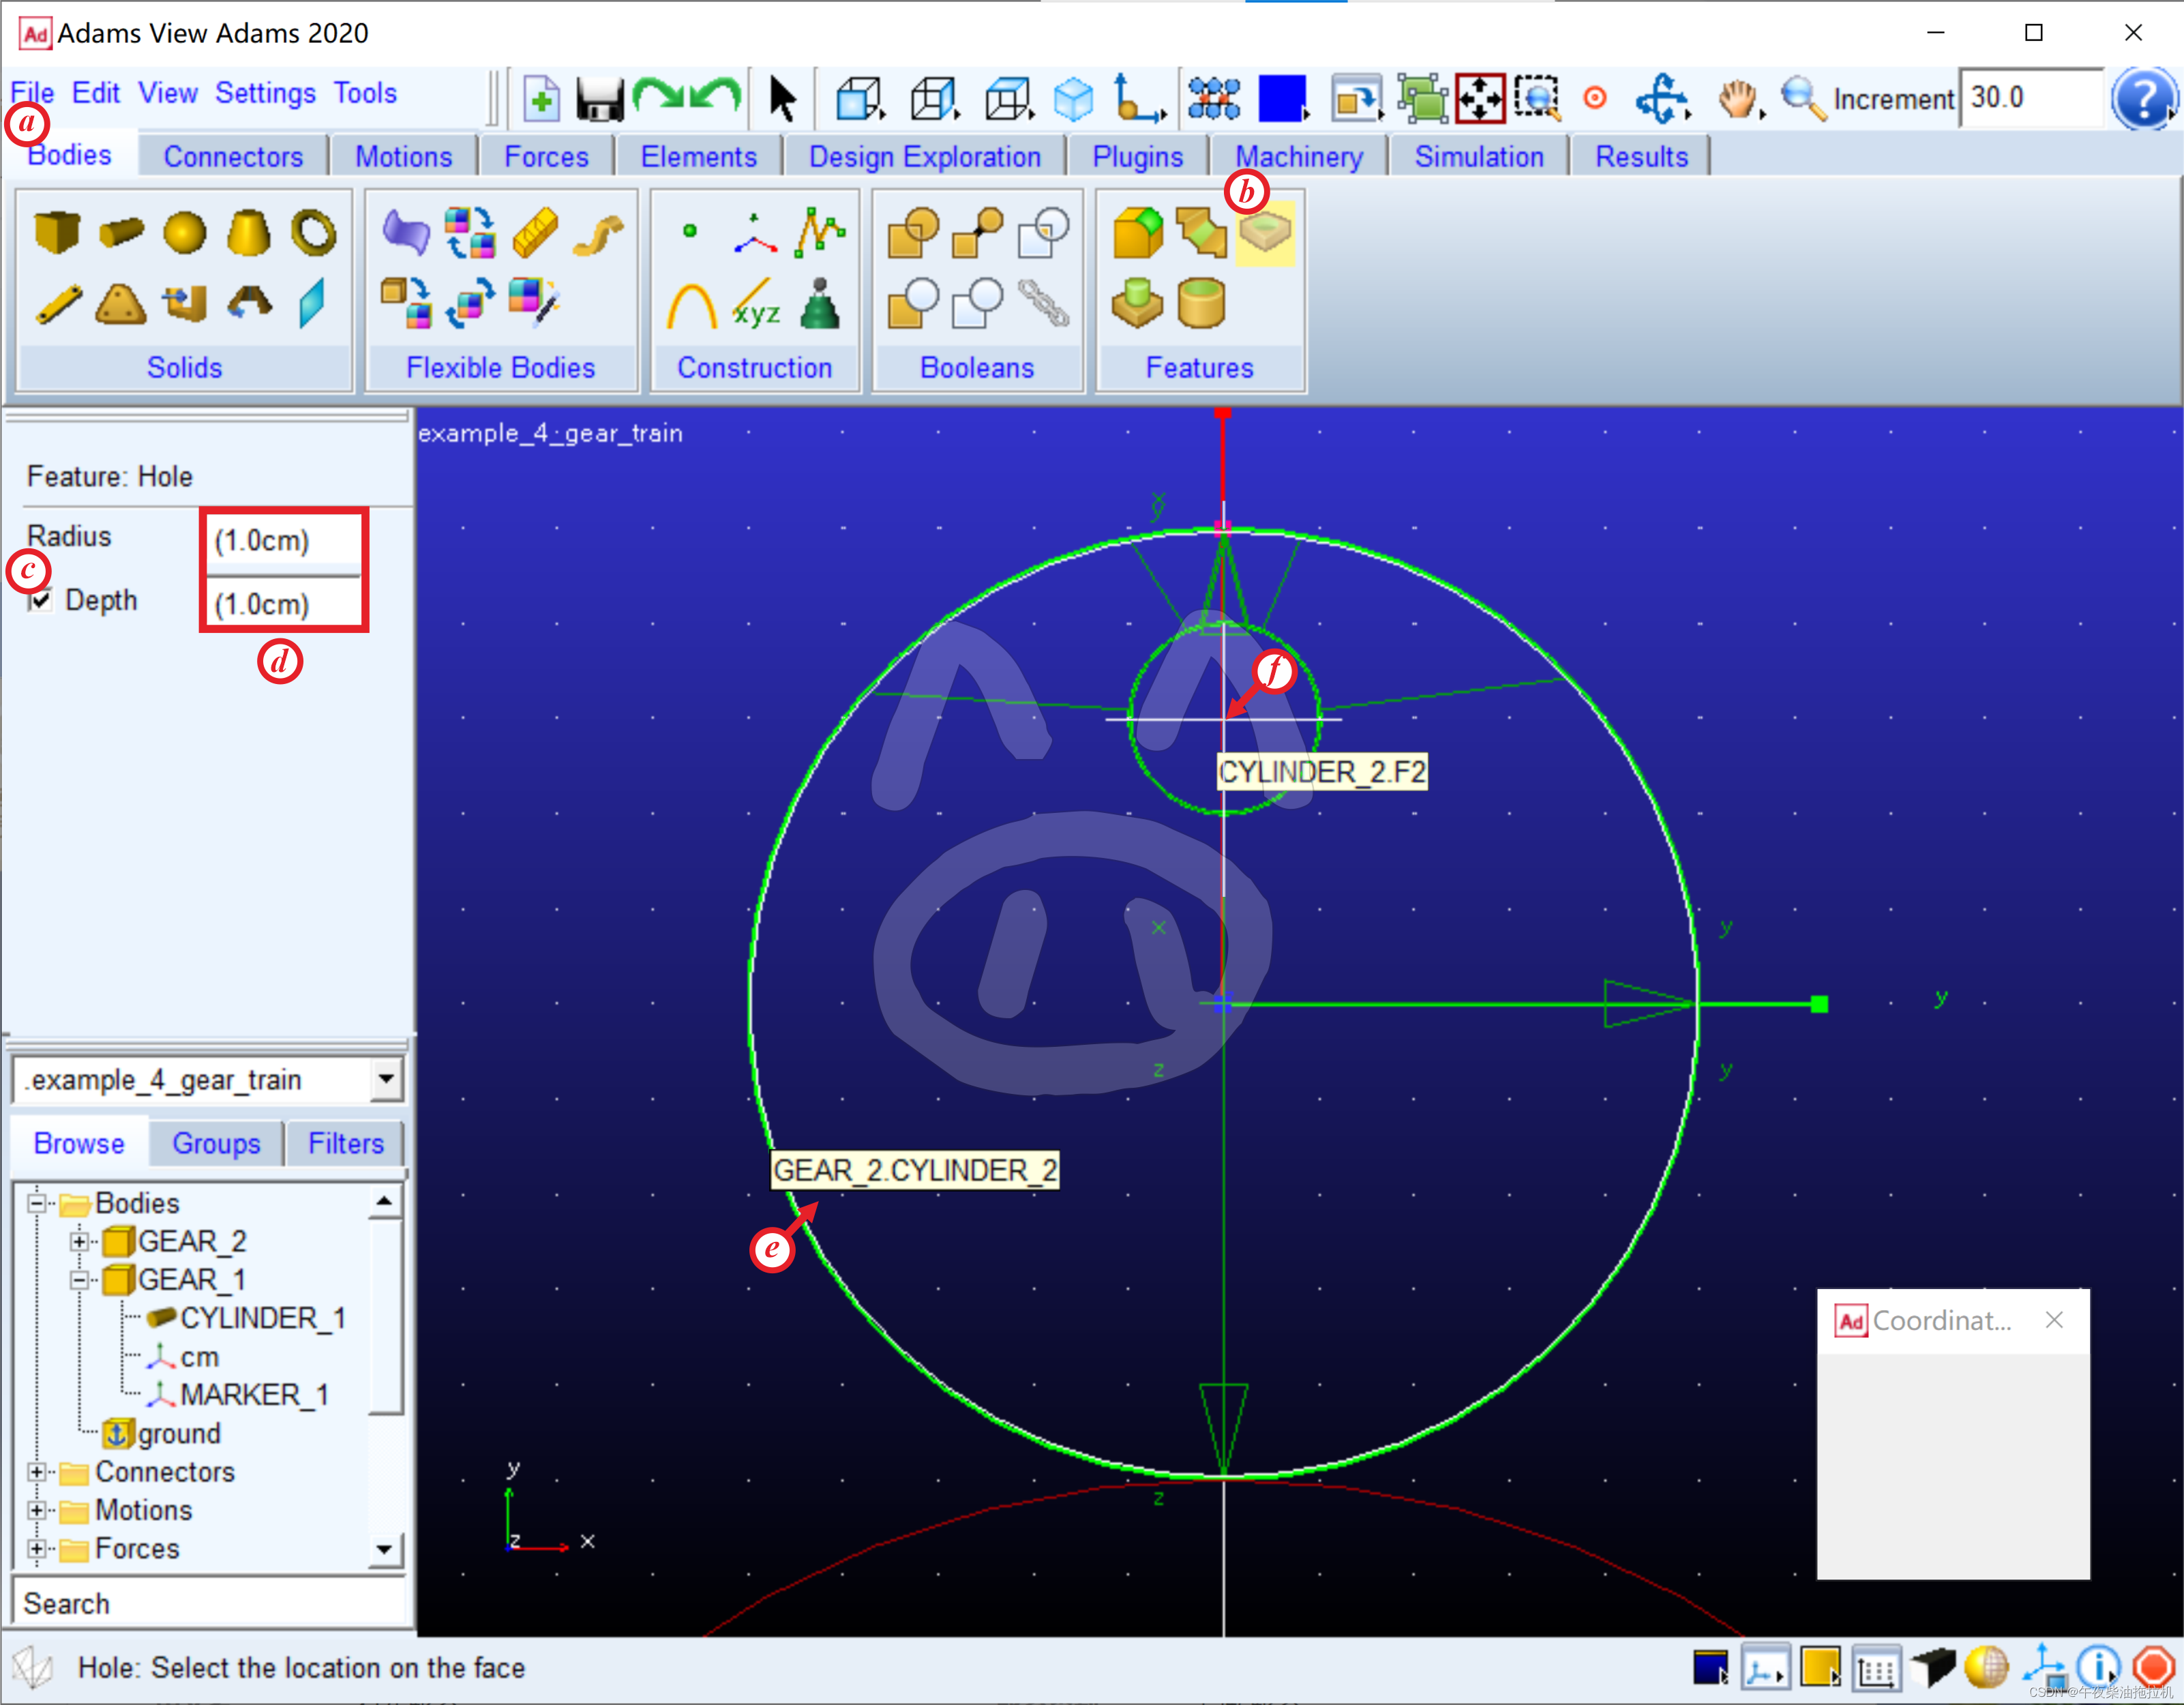Select the Frustum solid tool

(248, 232)
